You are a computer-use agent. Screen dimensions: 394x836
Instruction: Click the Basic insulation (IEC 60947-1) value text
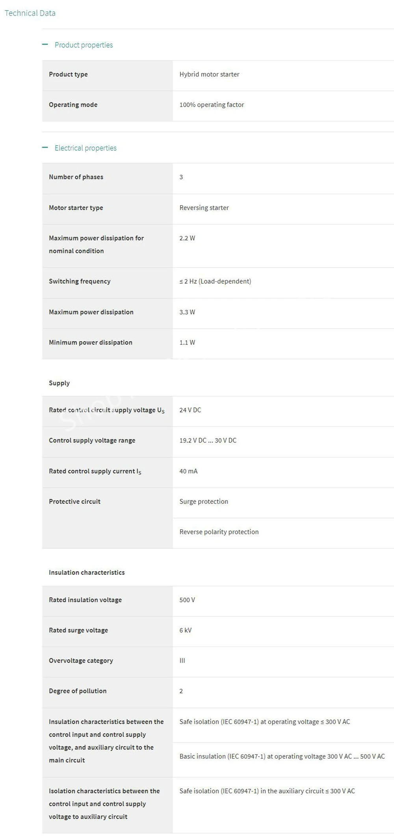(x=282, y=756)
